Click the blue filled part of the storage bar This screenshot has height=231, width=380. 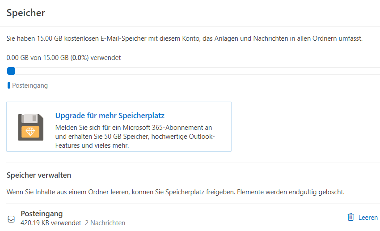pyautogui.click(x=11, y=71)
